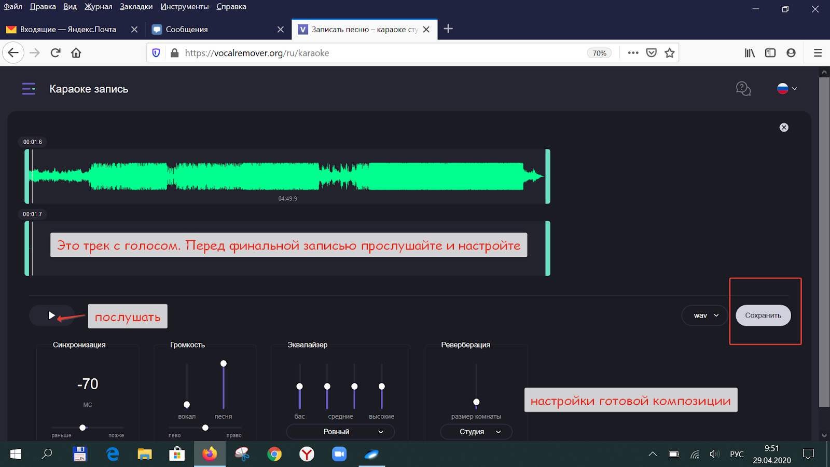Viewport: 830px width, 467px height.
Task: Open File Explorer from the taskbar
Action: point(145,455)
